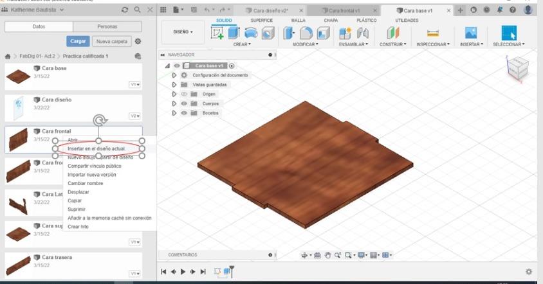The image size is (543, 284).
Task: Open the File menu icon
Action: pyautogui.click(x=178, y=10)
